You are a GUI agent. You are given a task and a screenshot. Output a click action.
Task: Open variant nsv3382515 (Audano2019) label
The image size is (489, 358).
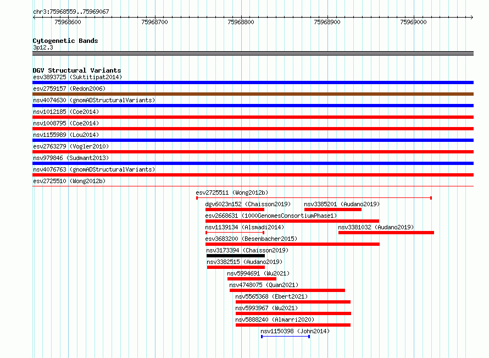coord(244,262)
